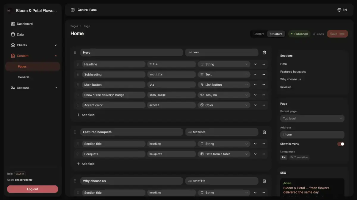
Task: Click the Translation language button
Action: tap(299, 157)
